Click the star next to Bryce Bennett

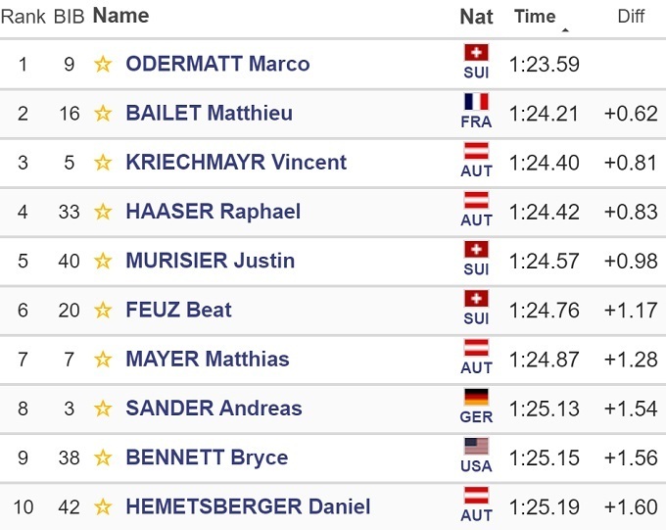[x=103, y=458]
